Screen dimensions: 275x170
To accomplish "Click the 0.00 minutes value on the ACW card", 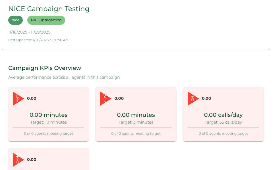I will click(x=136, y=115).
